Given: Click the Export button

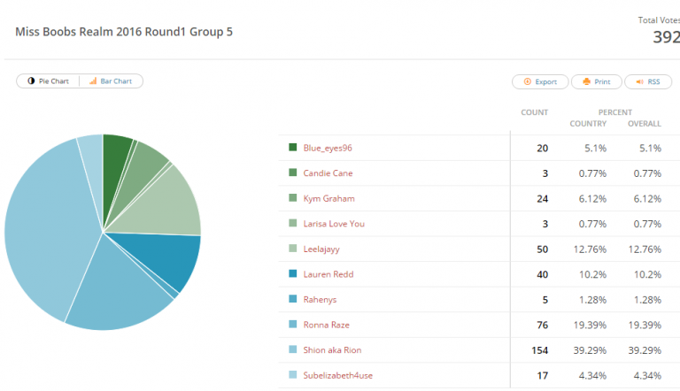Looking at the screenshot, I should tap(540, 81).
